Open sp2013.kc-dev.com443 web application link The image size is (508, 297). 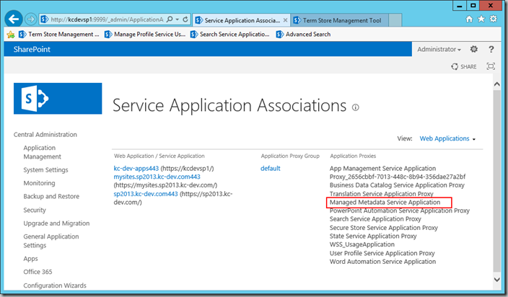pyautogui.click(x=146, y=194)
